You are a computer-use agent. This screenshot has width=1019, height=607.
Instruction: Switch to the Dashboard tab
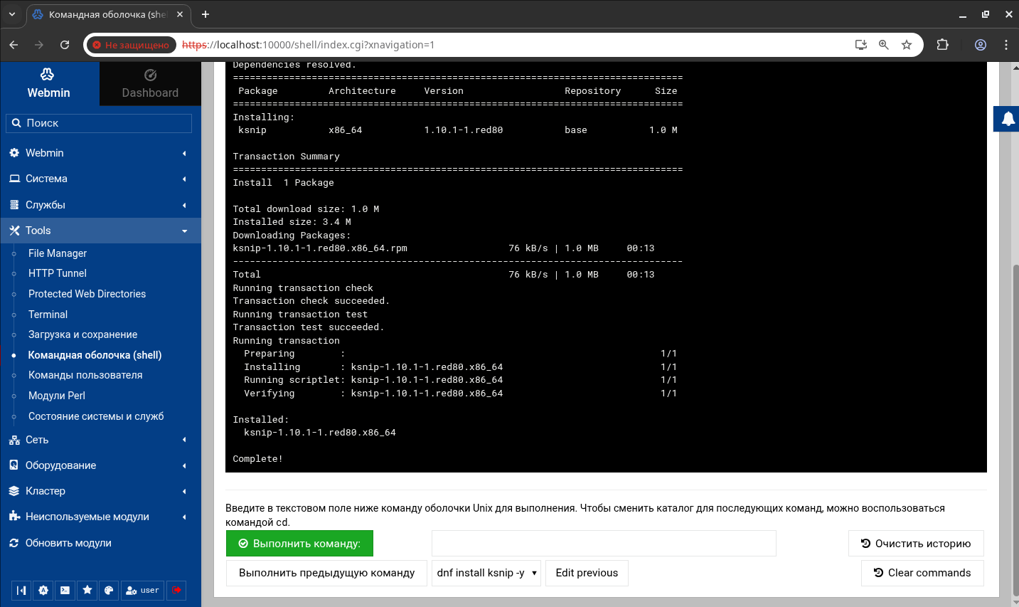(x=150, y=83)
